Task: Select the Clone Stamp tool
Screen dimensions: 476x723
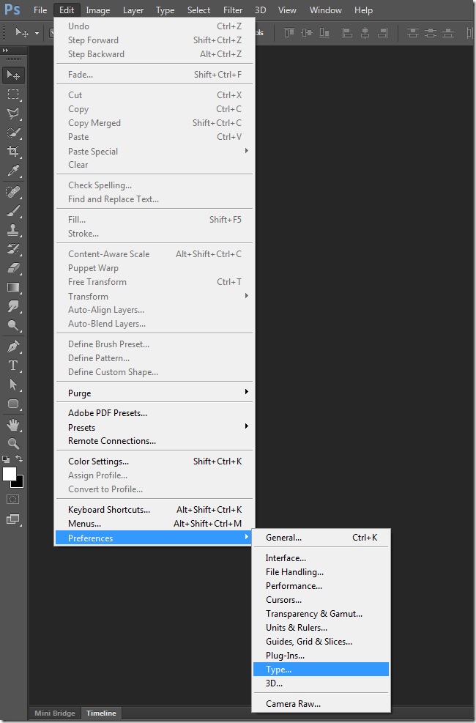Action: pos(13,229)
